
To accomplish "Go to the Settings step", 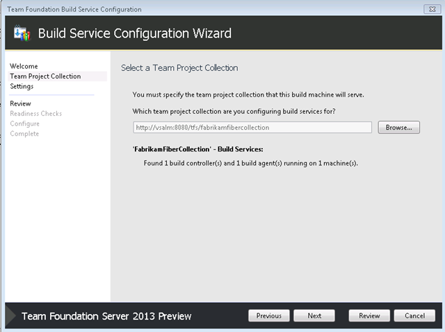I will click(x=22, y=86).
